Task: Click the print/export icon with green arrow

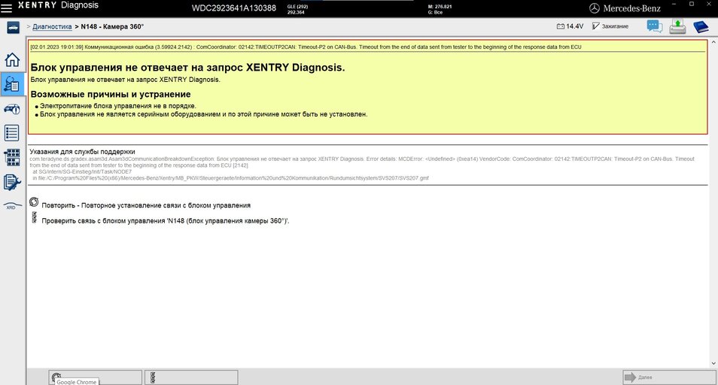Action: [x=677, y=26]
